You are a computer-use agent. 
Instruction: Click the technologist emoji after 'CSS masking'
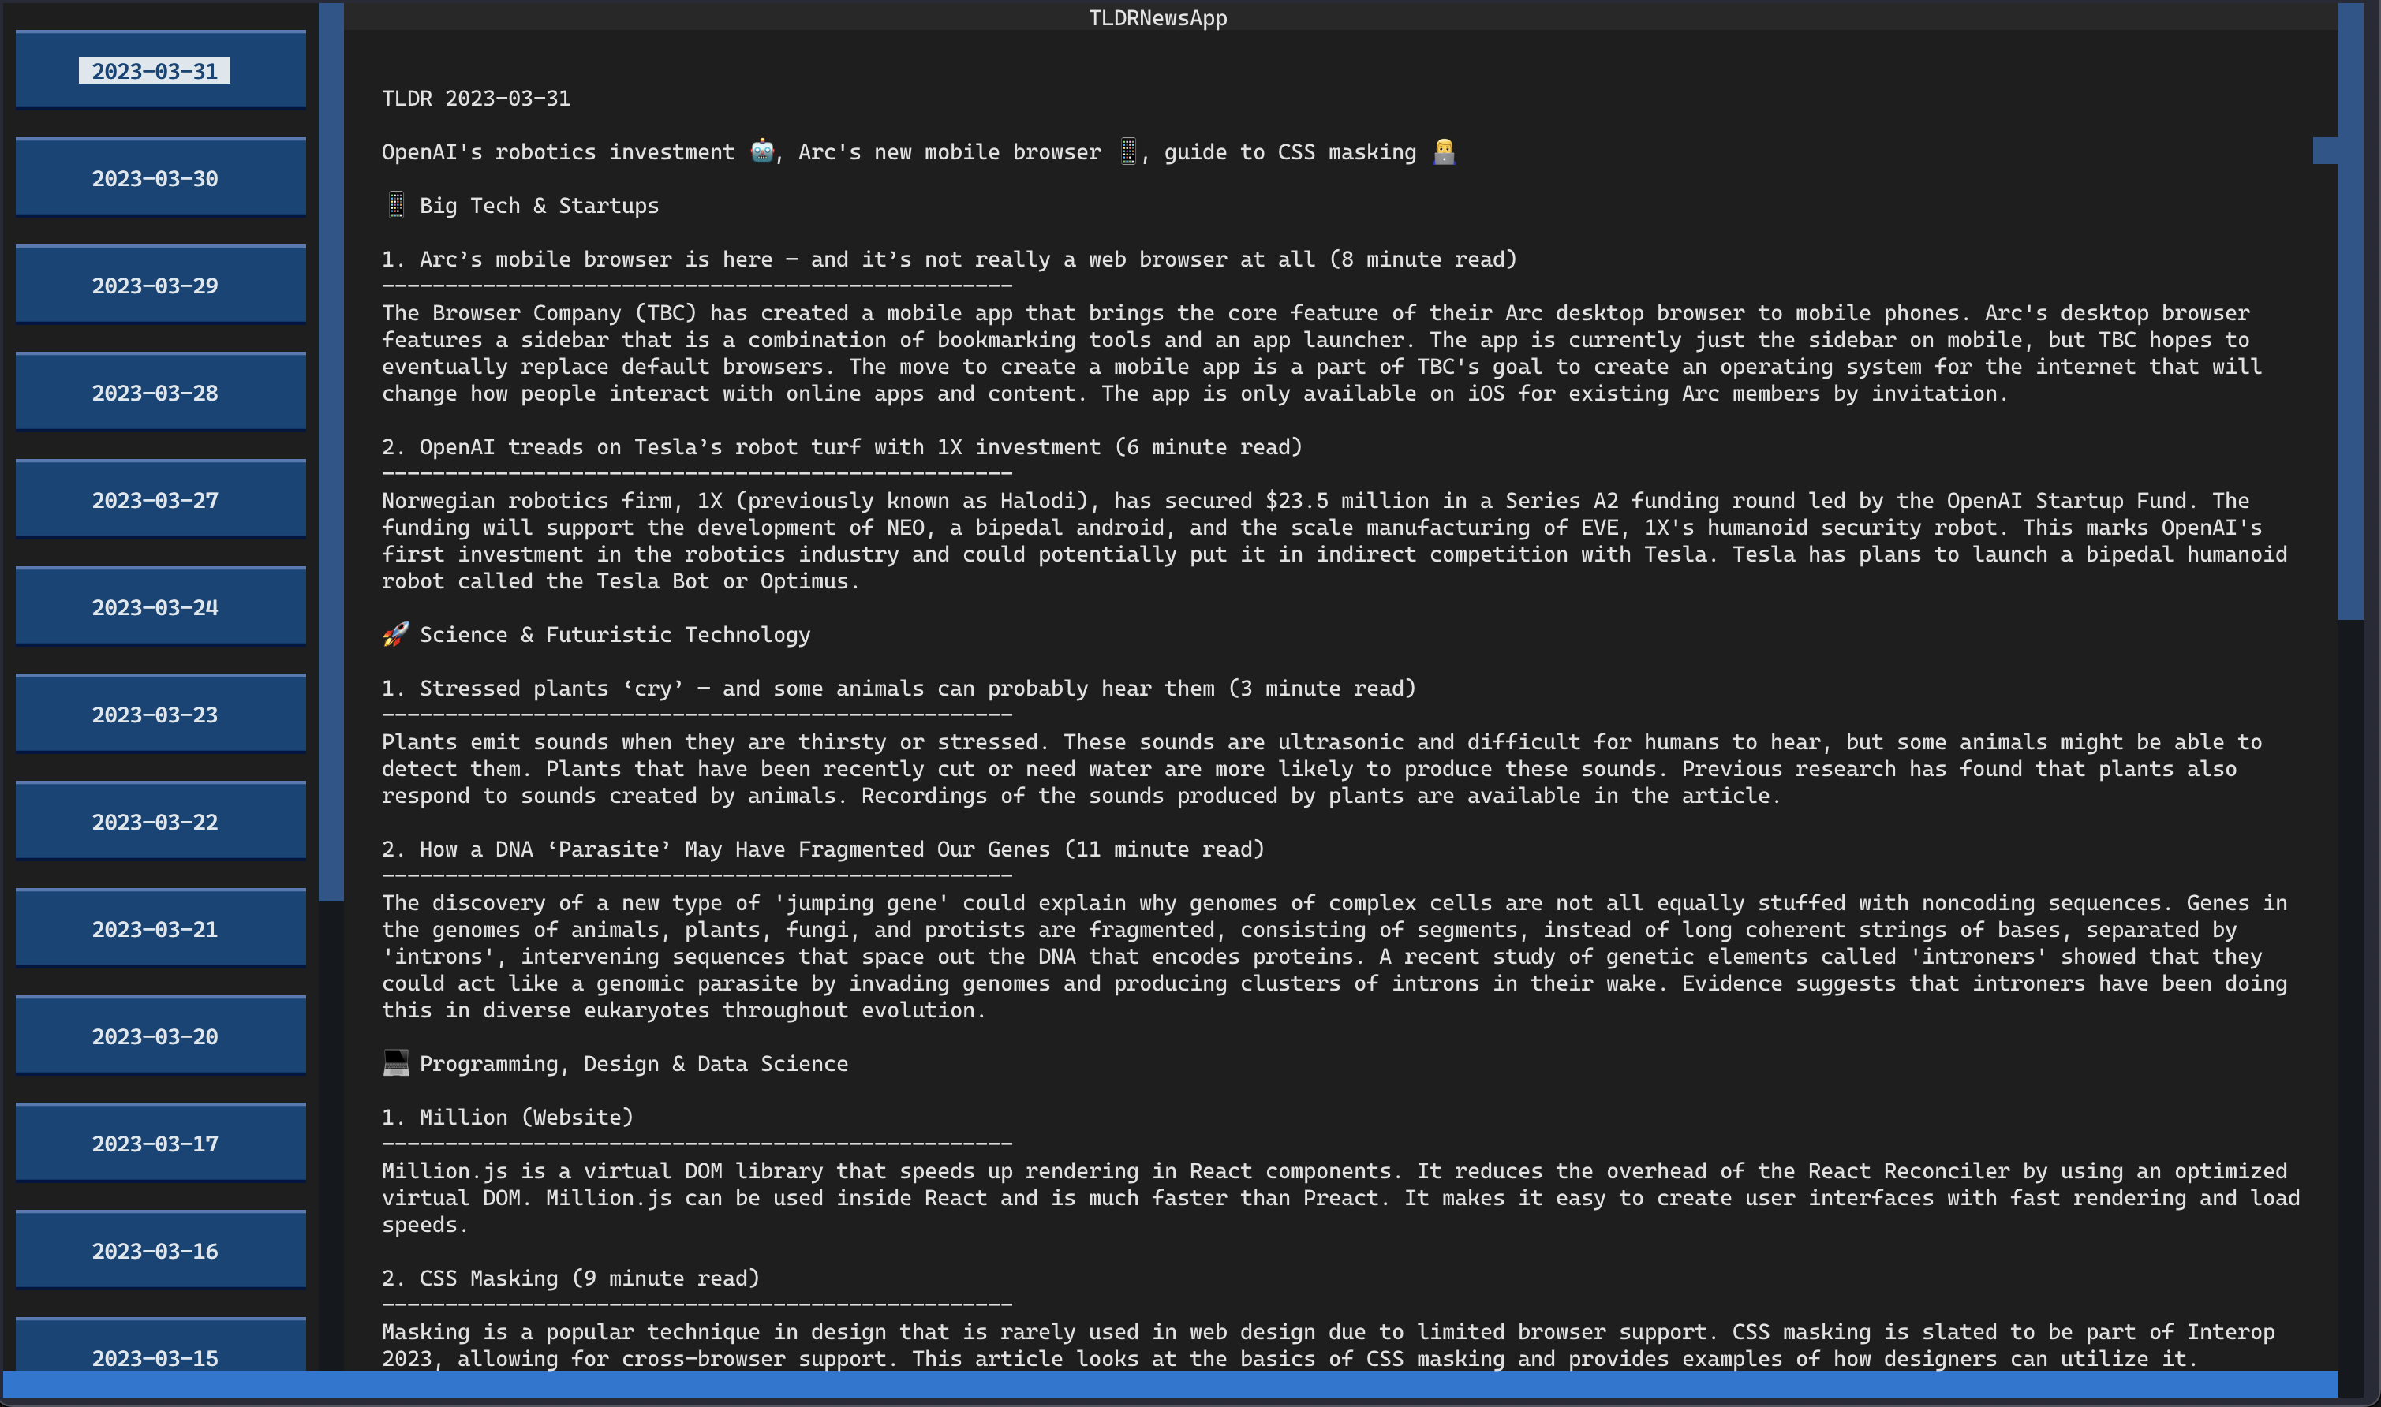(1443, 151)
